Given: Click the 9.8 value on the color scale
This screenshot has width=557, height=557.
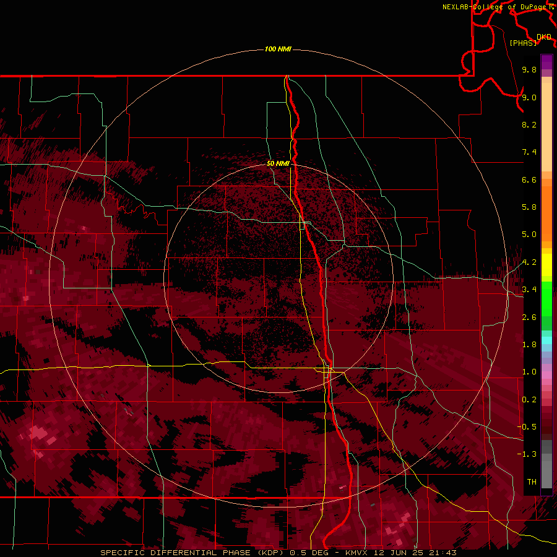Looking at the screenshot, I should click(x=529, y=69).
